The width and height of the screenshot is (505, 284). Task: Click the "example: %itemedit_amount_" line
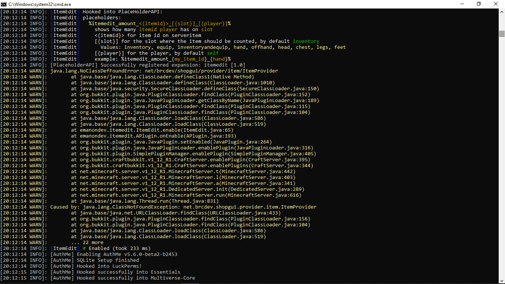point(163,59)
